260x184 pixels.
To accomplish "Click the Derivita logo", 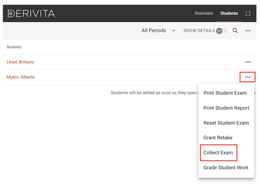I will (x=31, y=14).
